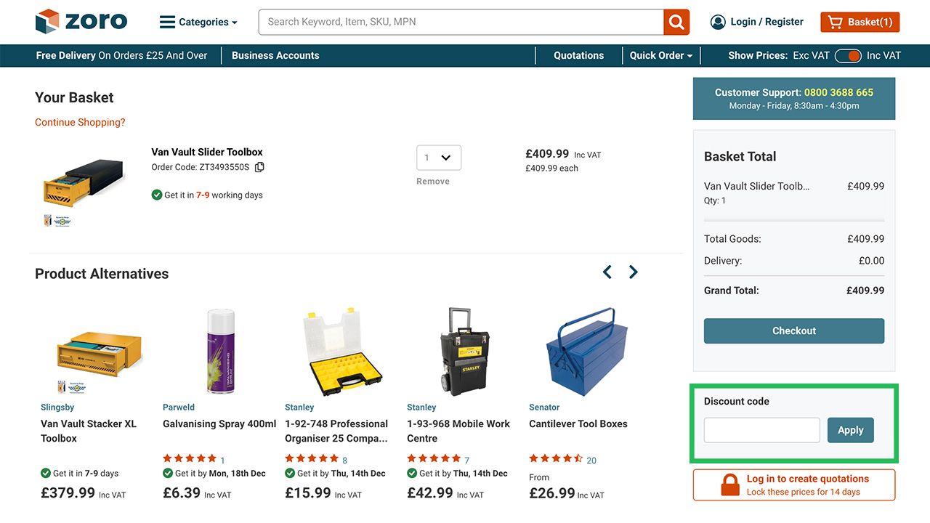
Task: Show previous product alternatives arrow
Action: [x=607, y=272]
